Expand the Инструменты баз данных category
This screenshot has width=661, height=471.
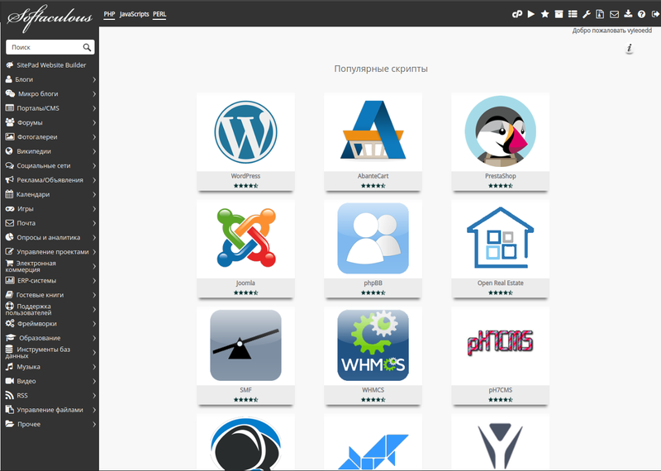50,352
